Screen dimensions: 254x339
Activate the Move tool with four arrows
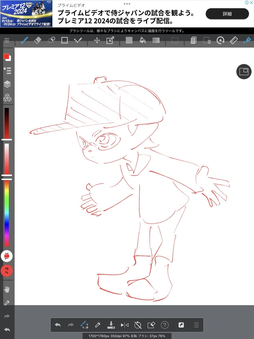pyautogui.click(x=97, y=40)
